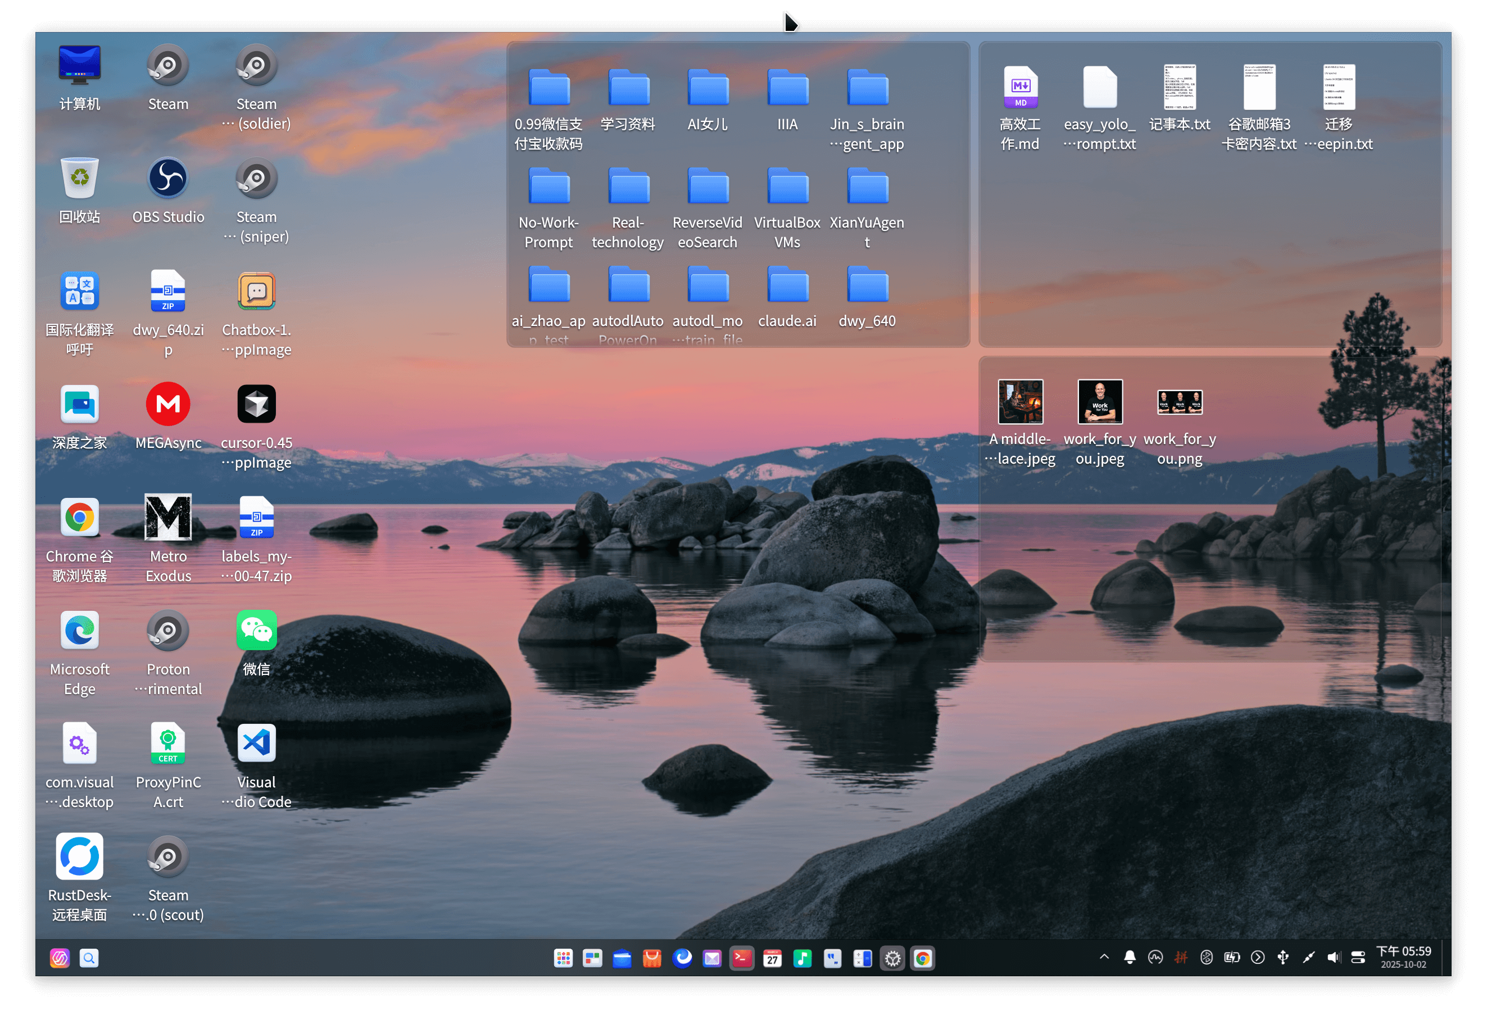Open Chrome 谷歌浏览器 desktop shortcut

(x=79, y=517)
